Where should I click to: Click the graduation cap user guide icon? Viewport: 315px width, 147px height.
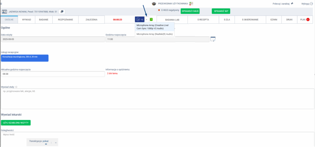tap(154, 3)
